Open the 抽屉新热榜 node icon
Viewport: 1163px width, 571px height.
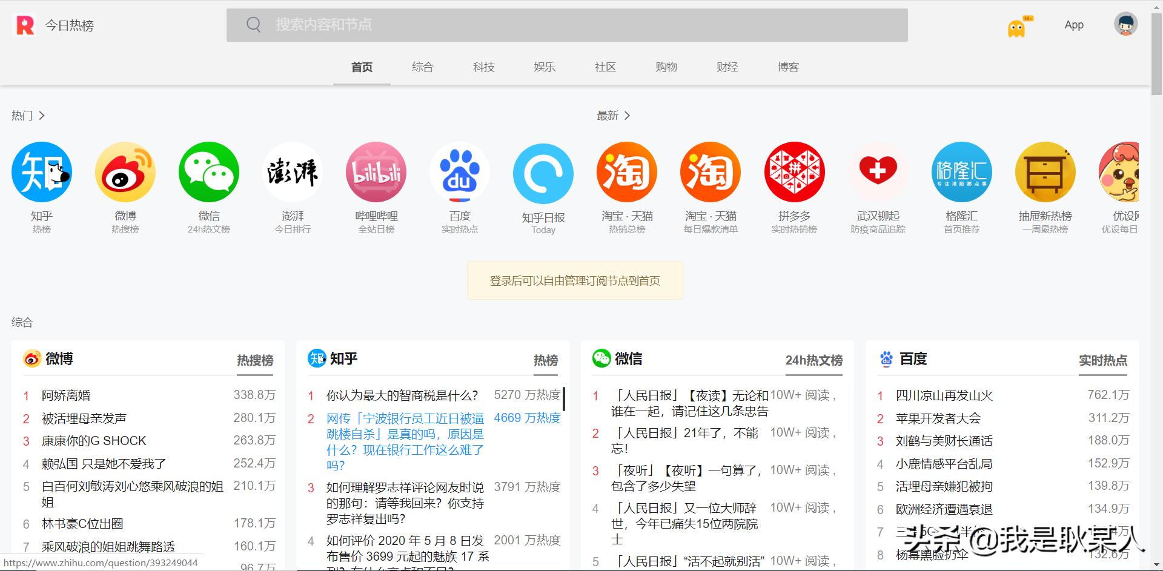coord(1045,172)
